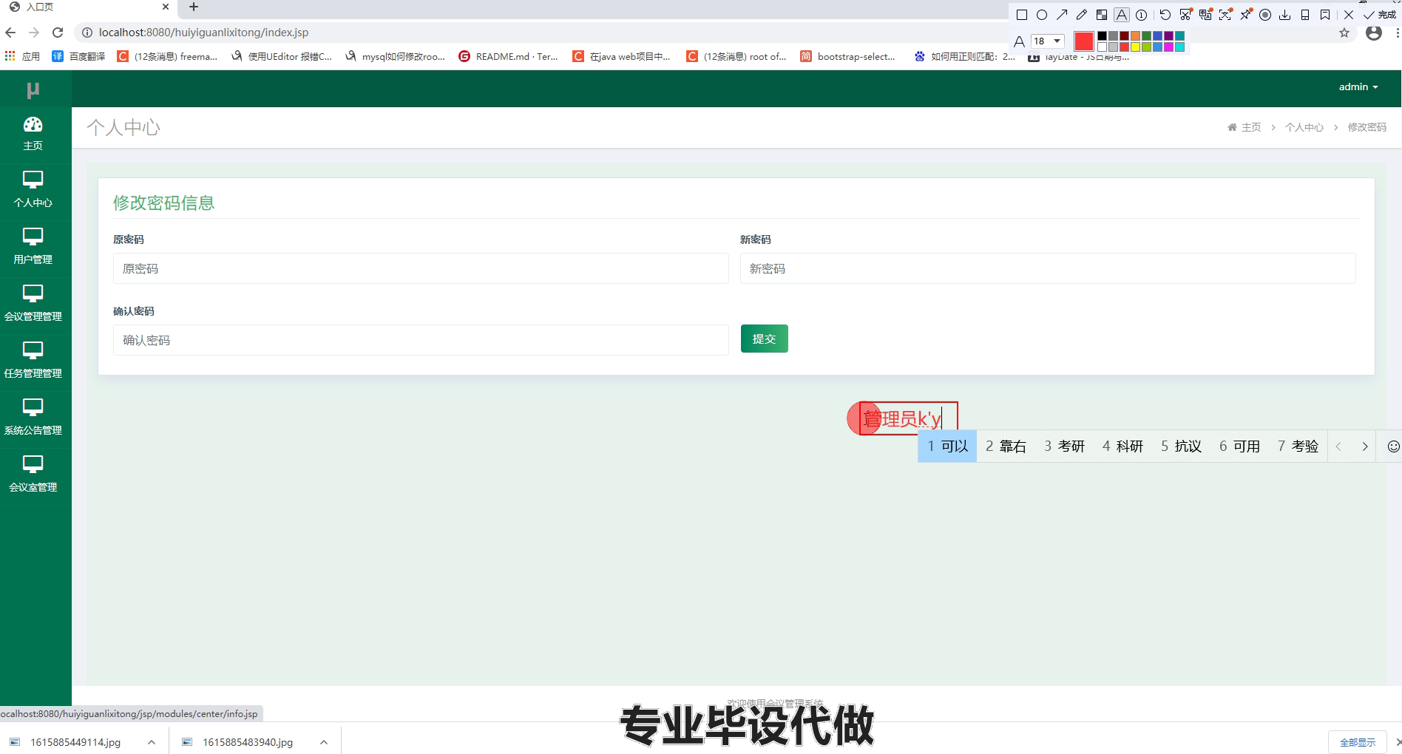Click the scissors long-screenshot icon
The height and width of the screenshot is (754, 1402).
pyautogui.click(x=1185, y=15)
